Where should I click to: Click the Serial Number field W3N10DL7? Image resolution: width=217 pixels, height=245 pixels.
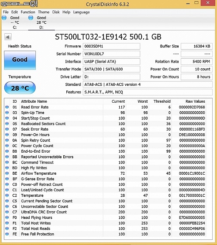pos(112,54)
